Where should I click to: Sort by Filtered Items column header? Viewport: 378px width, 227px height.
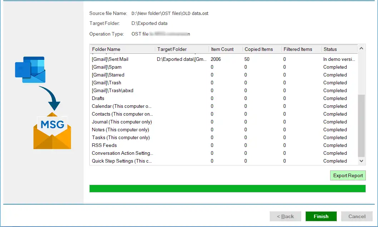pos(301,49)
